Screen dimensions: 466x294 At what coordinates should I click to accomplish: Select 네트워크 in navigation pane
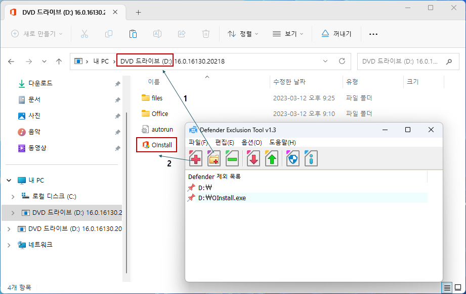(40, 245)
